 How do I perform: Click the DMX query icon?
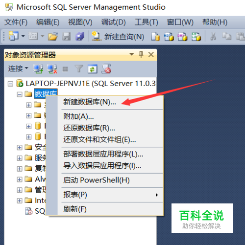(182, 36)
